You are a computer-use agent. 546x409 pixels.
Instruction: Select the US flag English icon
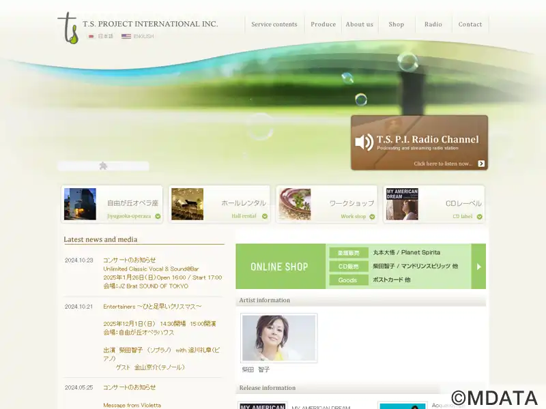click(x=126, y=36)
